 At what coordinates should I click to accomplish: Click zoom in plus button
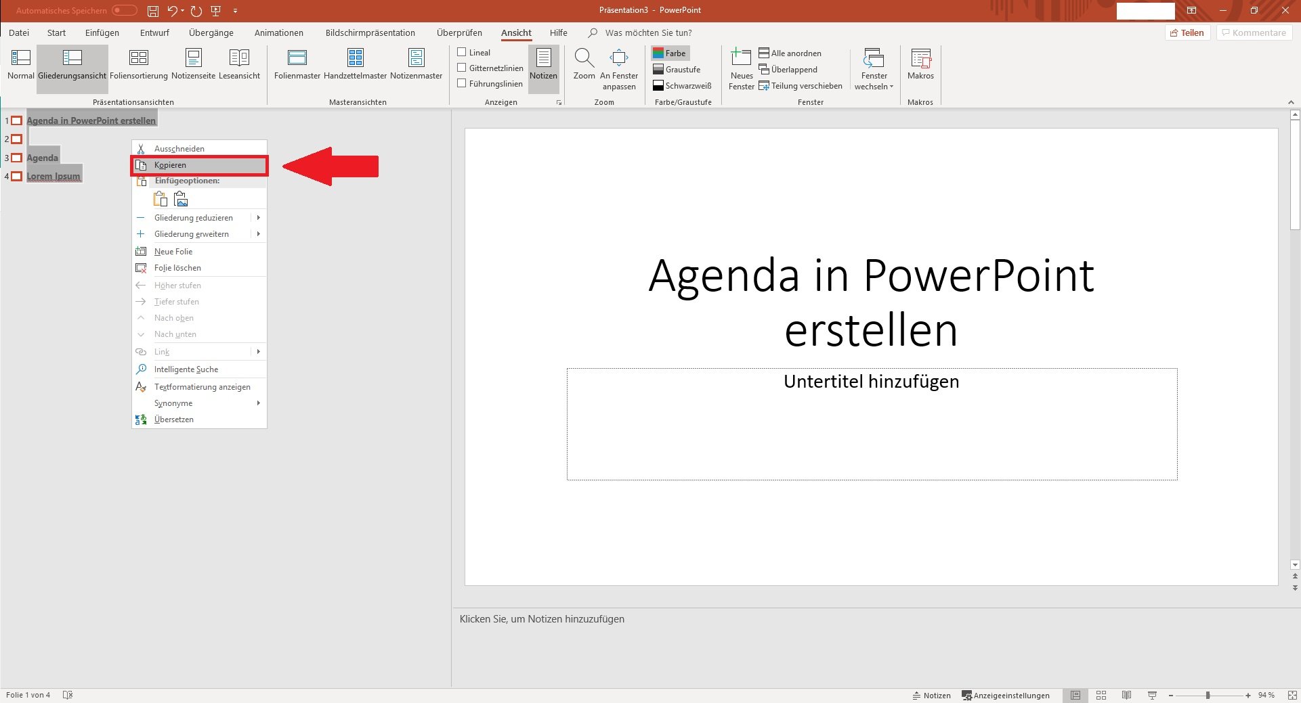coord(1247,696)
